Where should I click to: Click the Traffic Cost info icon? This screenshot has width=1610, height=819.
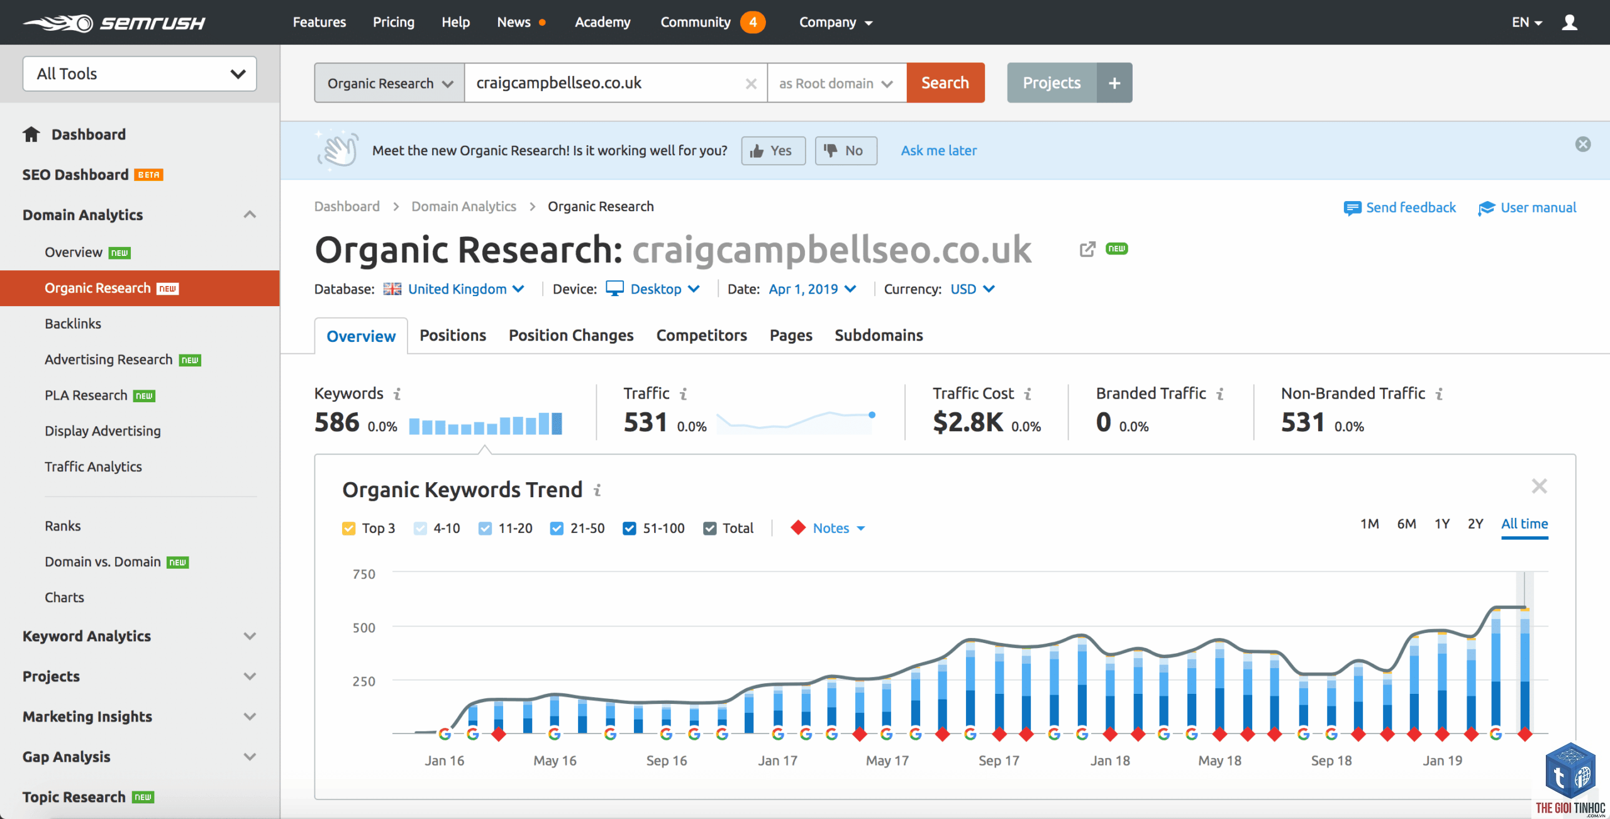click(x=1028, y=394)
